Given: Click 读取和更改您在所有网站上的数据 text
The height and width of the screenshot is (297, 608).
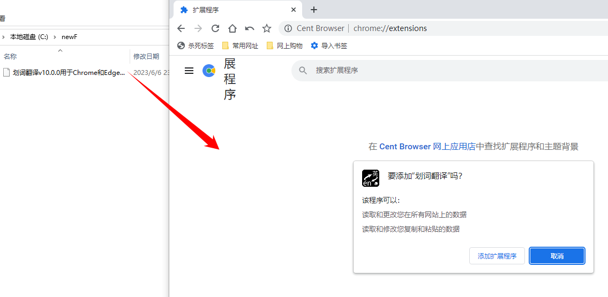Looking at the screenshot, I should (414, 215).
